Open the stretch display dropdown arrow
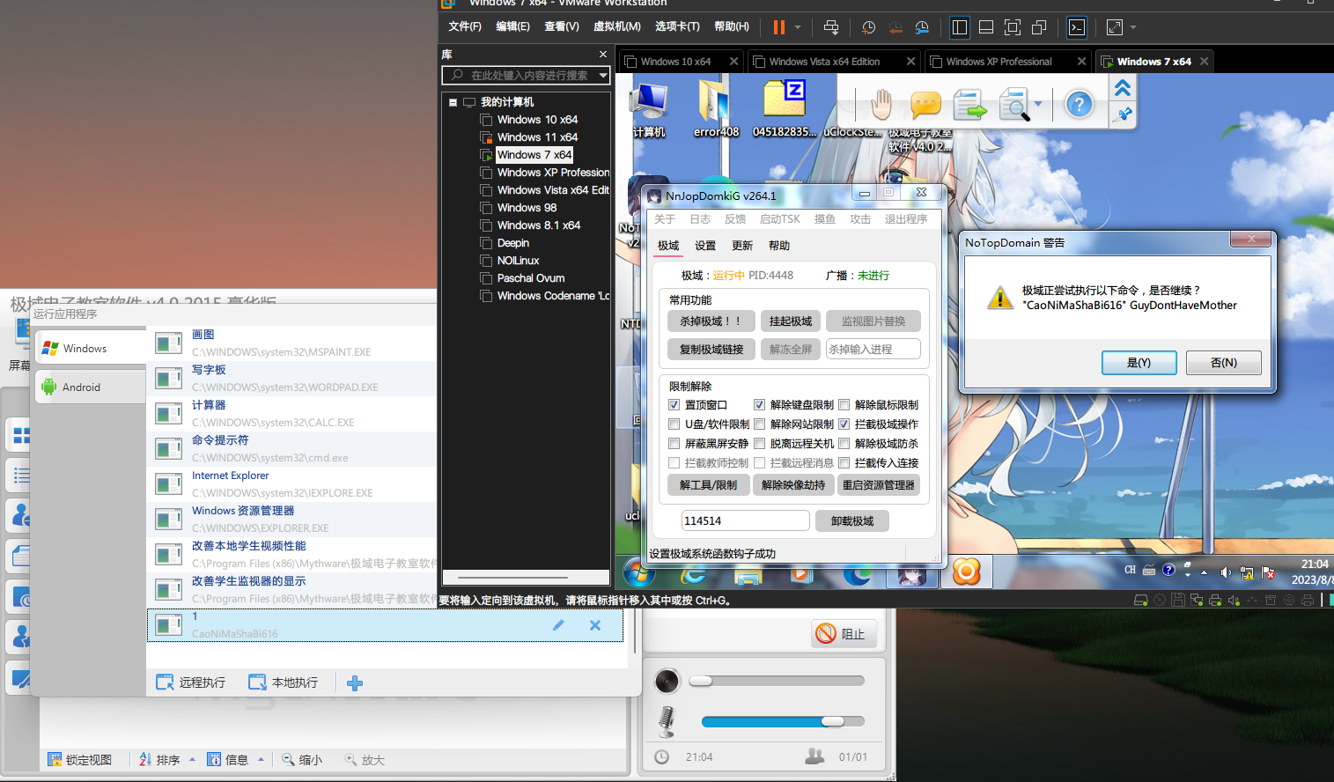The image size is (1334, 782). click(1133, 27)
